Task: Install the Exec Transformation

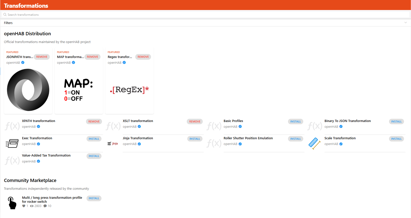Action: tap(94, 139)
